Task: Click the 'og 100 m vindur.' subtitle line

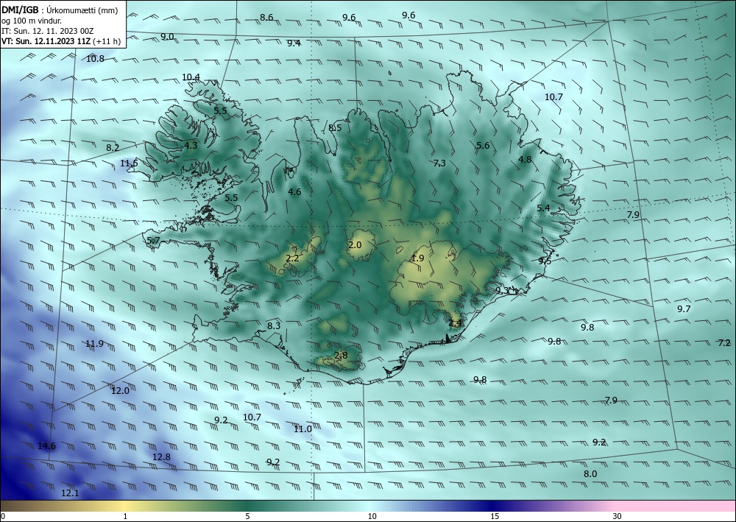Action: click(32, 21)
